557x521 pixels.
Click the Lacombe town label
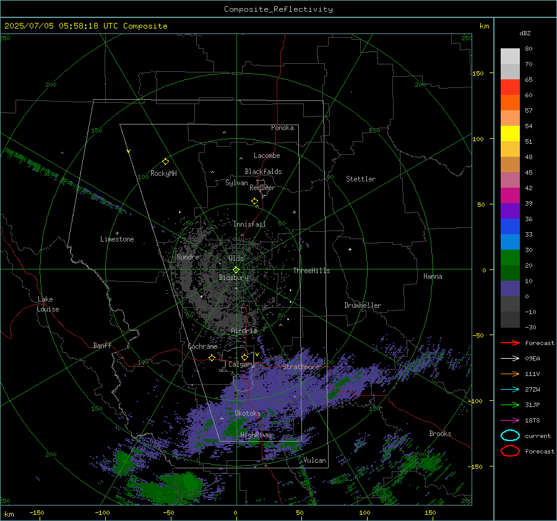[x=267, y=155]
